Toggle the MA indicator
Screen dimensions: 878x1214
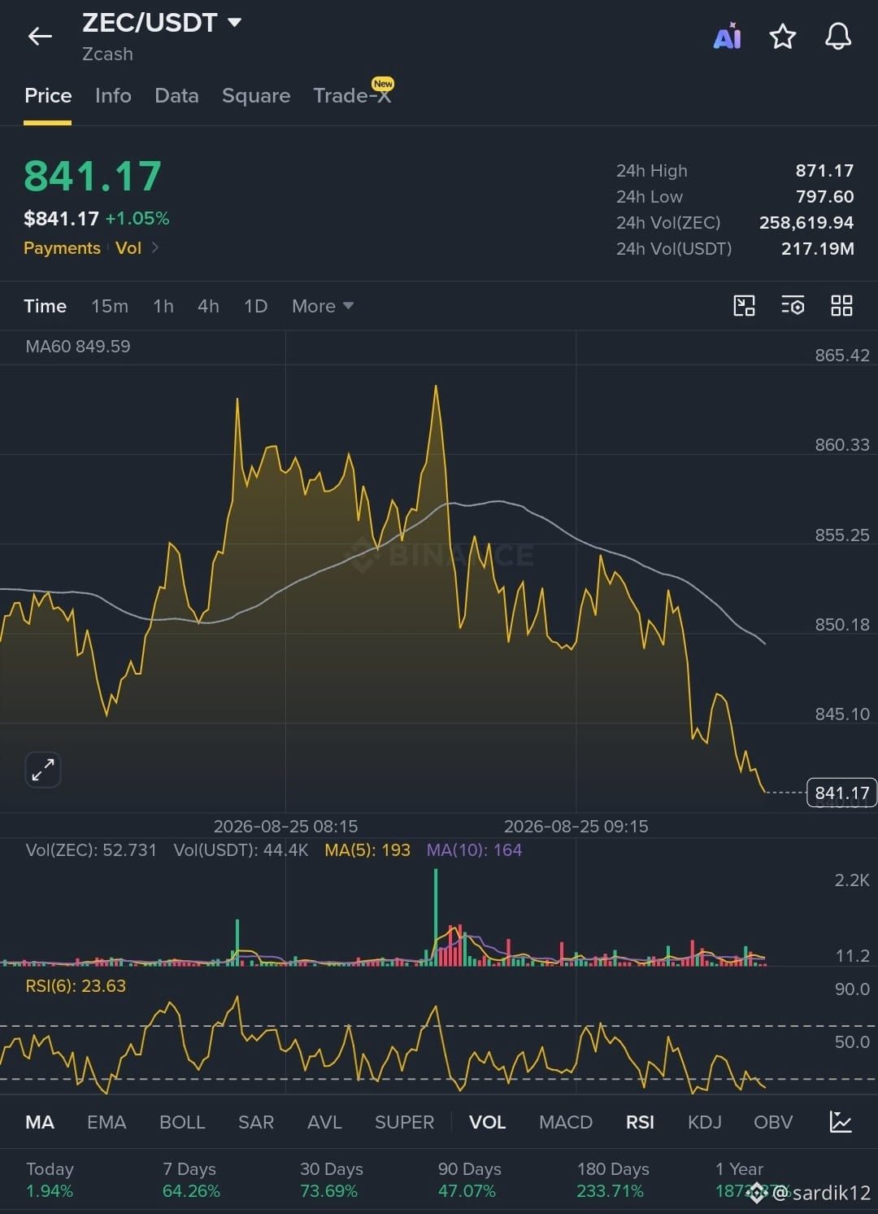pyautogui.click(x=40, y=1122)
